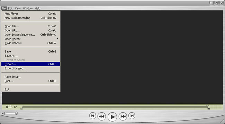Open the Edit menu
The width and height of the screenshot is (225, 124).
coord(10,8)
